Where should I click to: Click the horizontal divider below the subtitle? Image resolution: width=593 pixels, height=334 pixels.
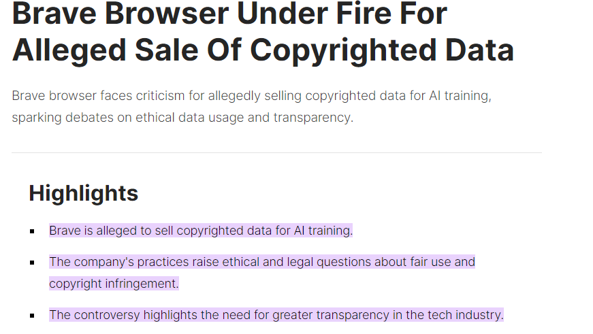(x=277, y=152)
